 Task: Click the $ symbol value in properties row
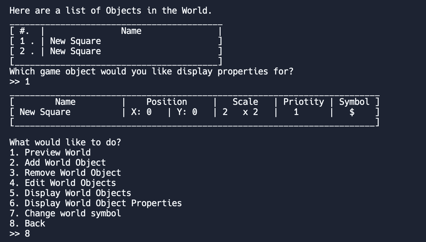(x=352, y=112)
